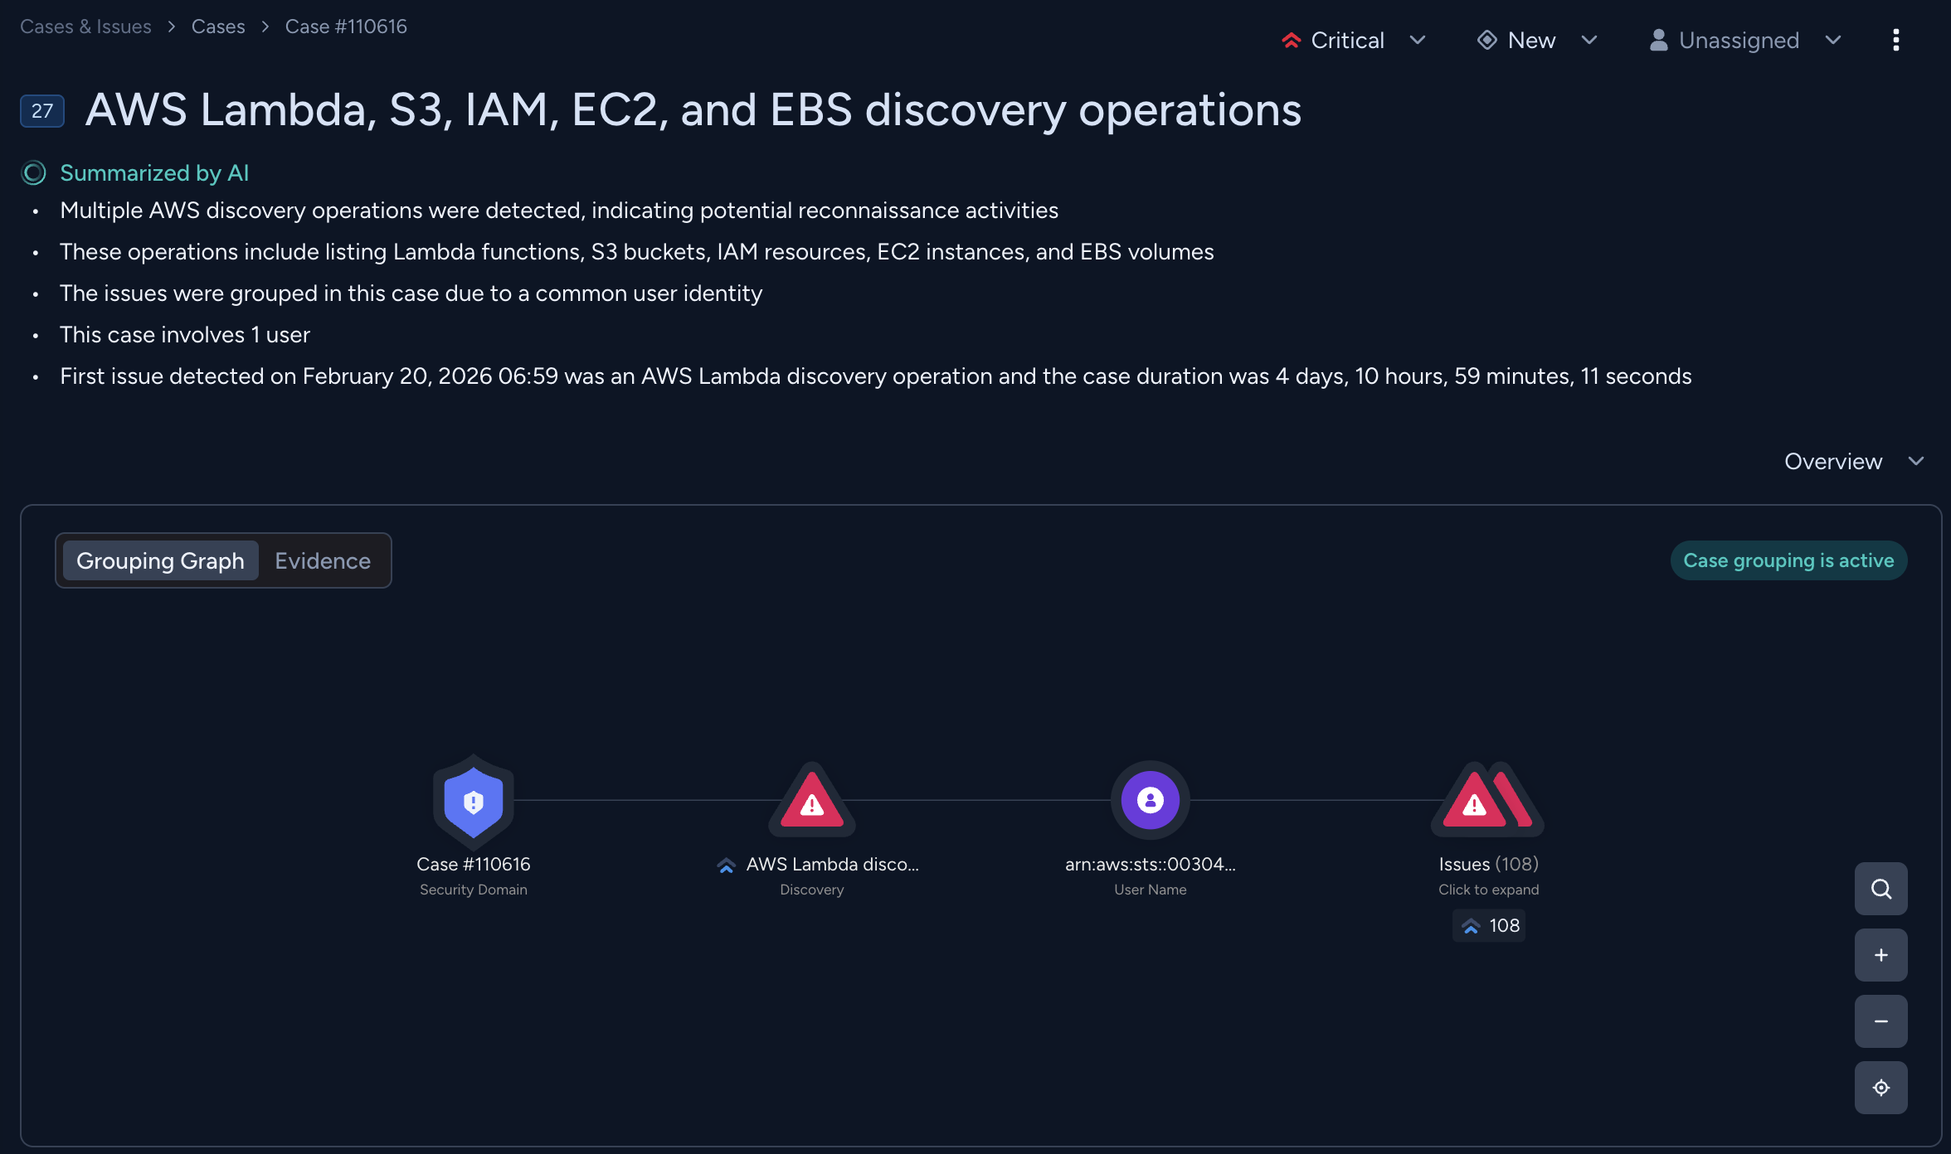The height and width of the screenshot is (1154, 1951).
Task: Click the AWS Lambda discovery alert node
Action: 811,801
